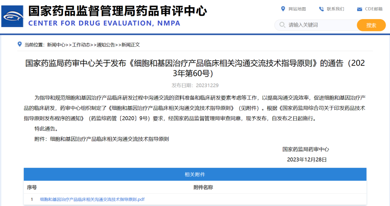Screen dimensions: 390x206
Task: Go to 新闻中心 in breadcrumb
Action: click(56, 45)
